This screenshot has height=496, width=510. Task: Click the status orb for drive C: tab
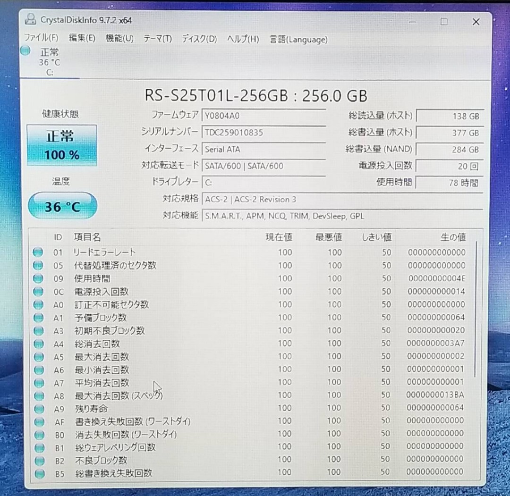pyautogui.click(x=25, y=51)
